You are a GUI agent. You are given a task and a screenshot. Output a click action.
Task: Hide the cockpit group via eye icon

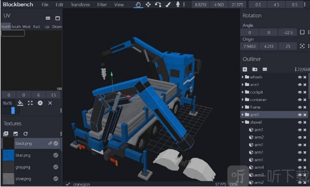(300, 92)
